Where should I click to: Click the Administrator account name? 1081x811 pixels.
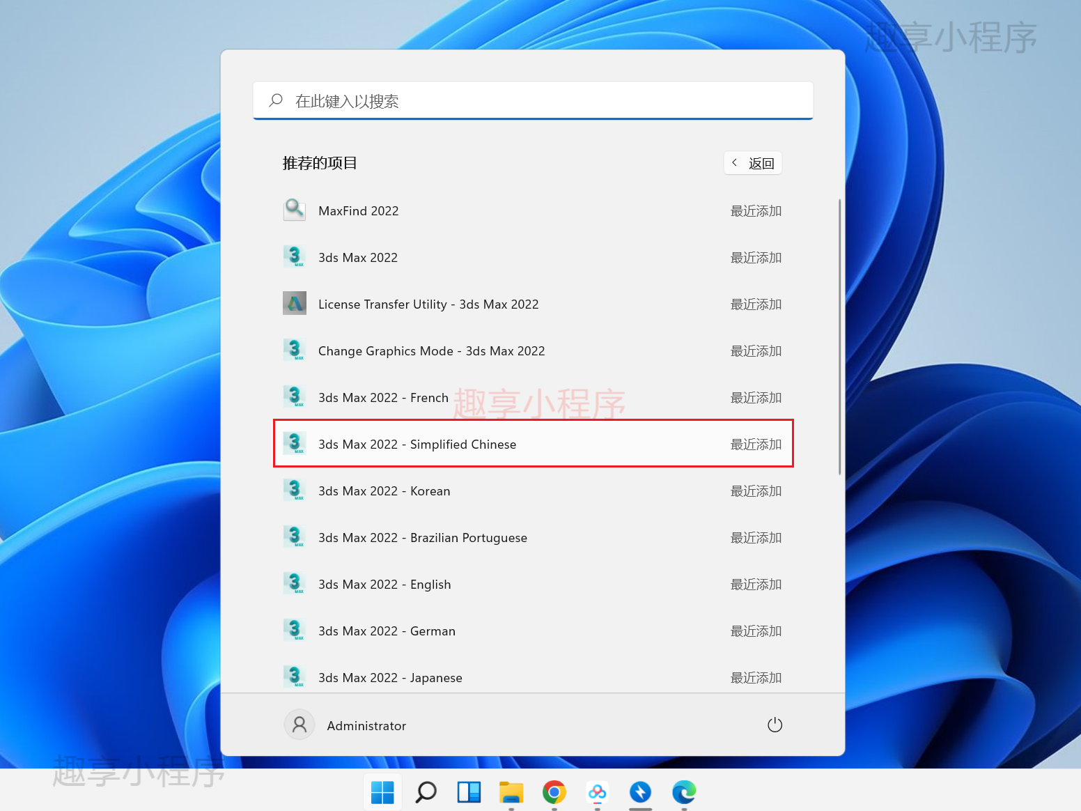(366, 725)
